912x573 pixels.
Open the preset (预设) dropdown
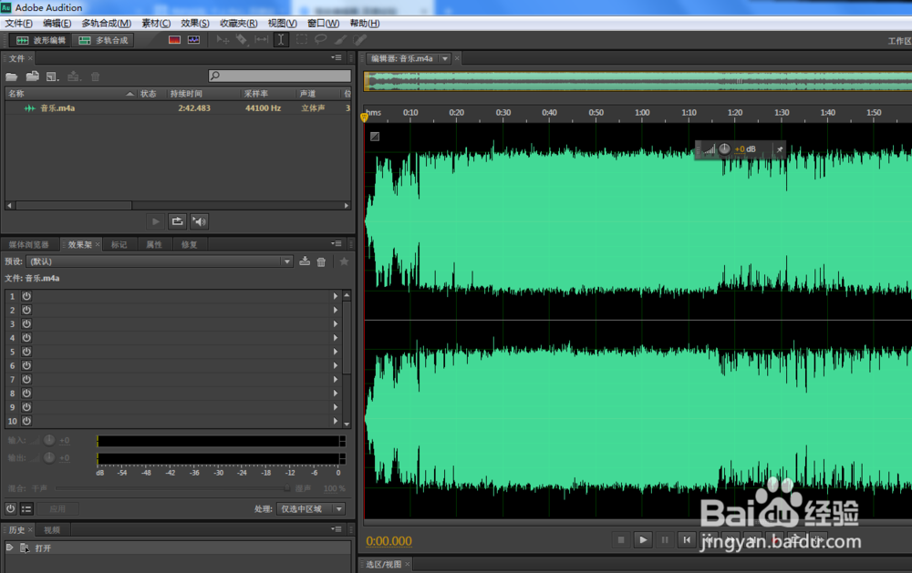click(x=160, y=261)
